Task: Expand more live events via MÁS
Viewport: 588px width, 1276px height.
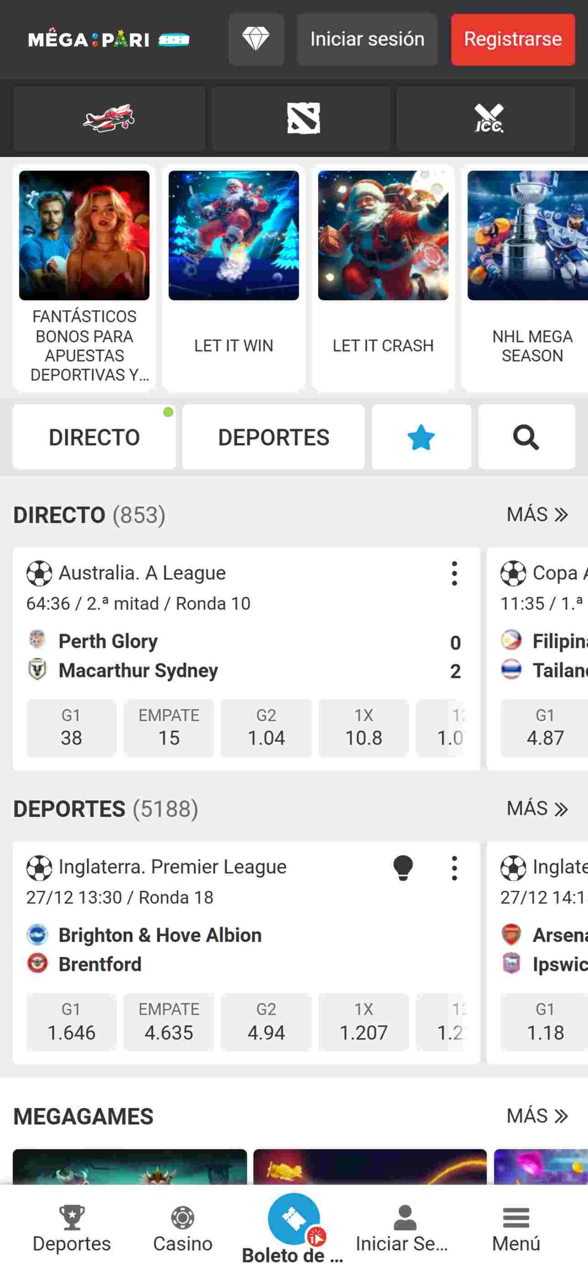Action: (x=537, y=514)
